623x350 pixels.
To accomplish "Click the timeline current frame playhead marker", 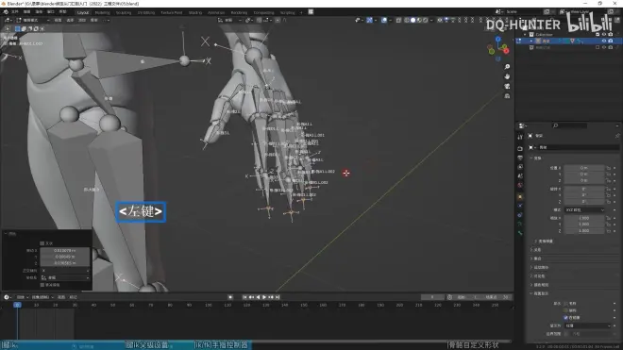I will (x=17, y=305).
